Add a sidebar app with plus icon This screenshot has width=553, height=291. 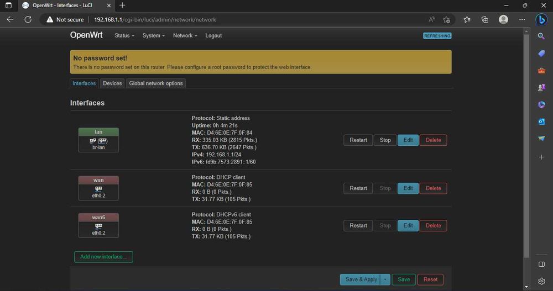click(x=541, y=157)
